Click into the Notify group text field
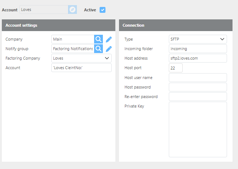The height and width of the screenshot is (169, 238). (x=72, y=49)
